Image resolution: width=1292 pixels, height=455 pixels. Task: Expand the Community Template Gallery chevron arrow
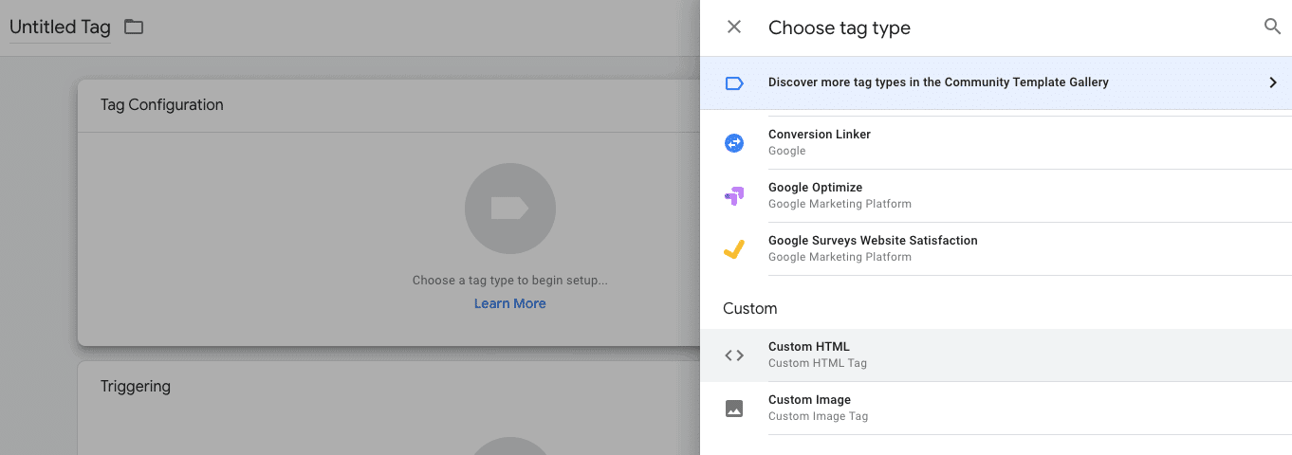pyautogui.click(x=1273, y=82)
